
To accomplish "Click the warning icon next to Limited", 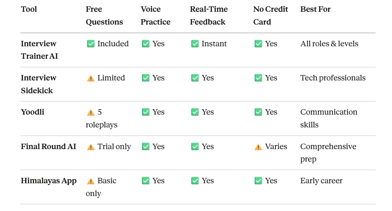I will 91,78.
